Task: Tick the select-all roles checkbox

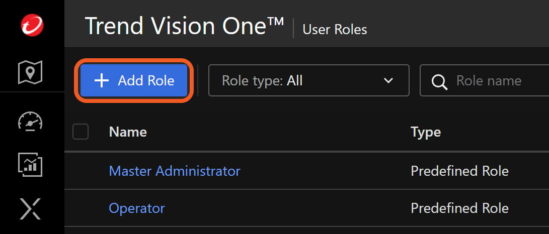Action: [x=81, y=132]
